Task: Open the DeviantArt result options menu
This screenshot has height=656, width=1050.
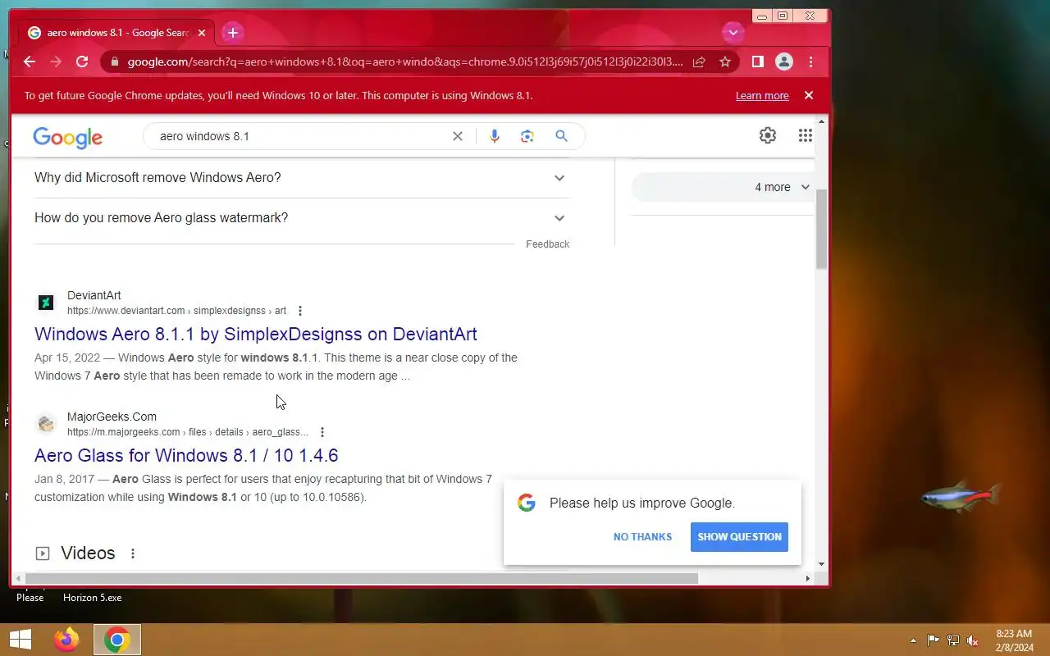Action: [300, 311]
